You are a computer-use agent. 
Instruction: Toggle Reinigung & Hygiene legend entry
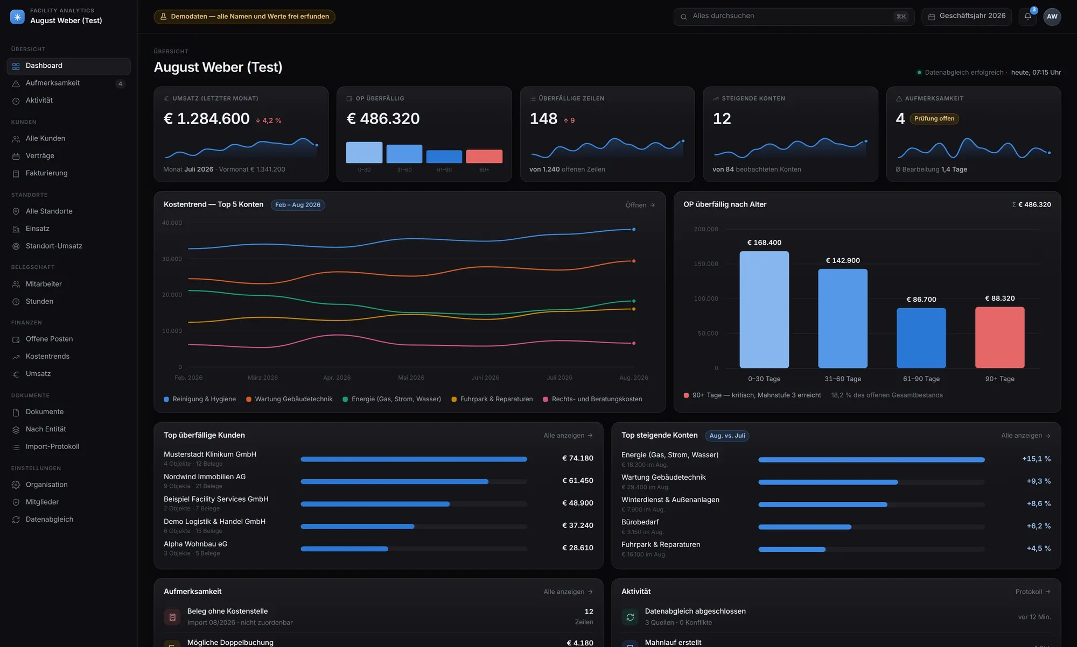[x=200, y=399]
